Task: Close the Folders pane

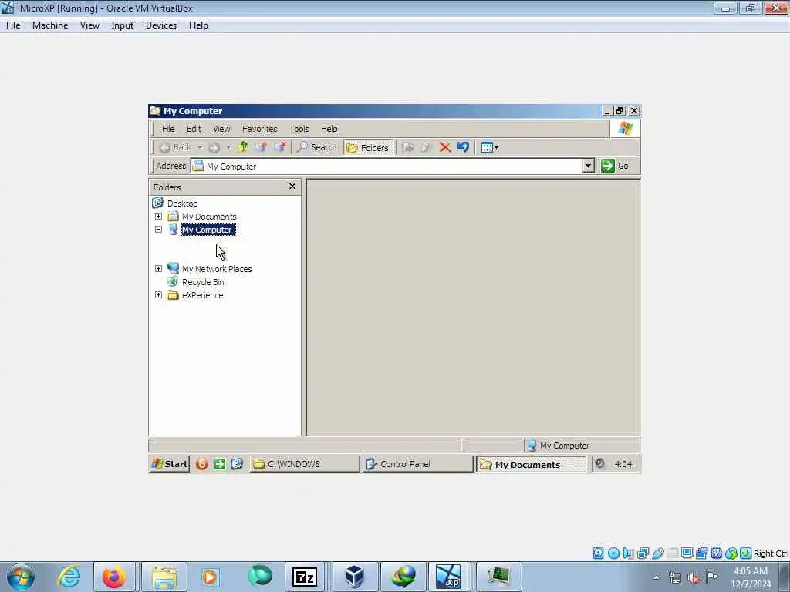Action: [292, 187]
